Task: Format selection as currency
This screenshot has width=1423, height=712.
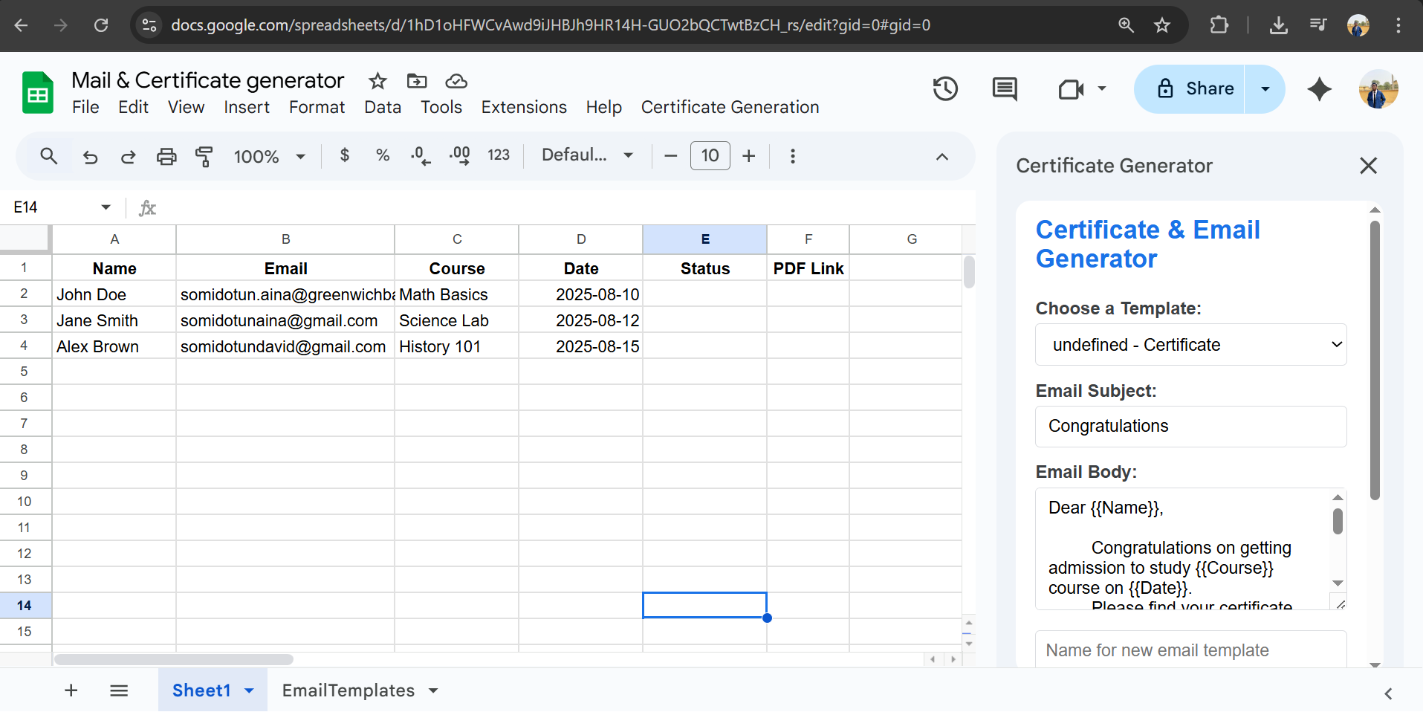Action: point(344,155)
